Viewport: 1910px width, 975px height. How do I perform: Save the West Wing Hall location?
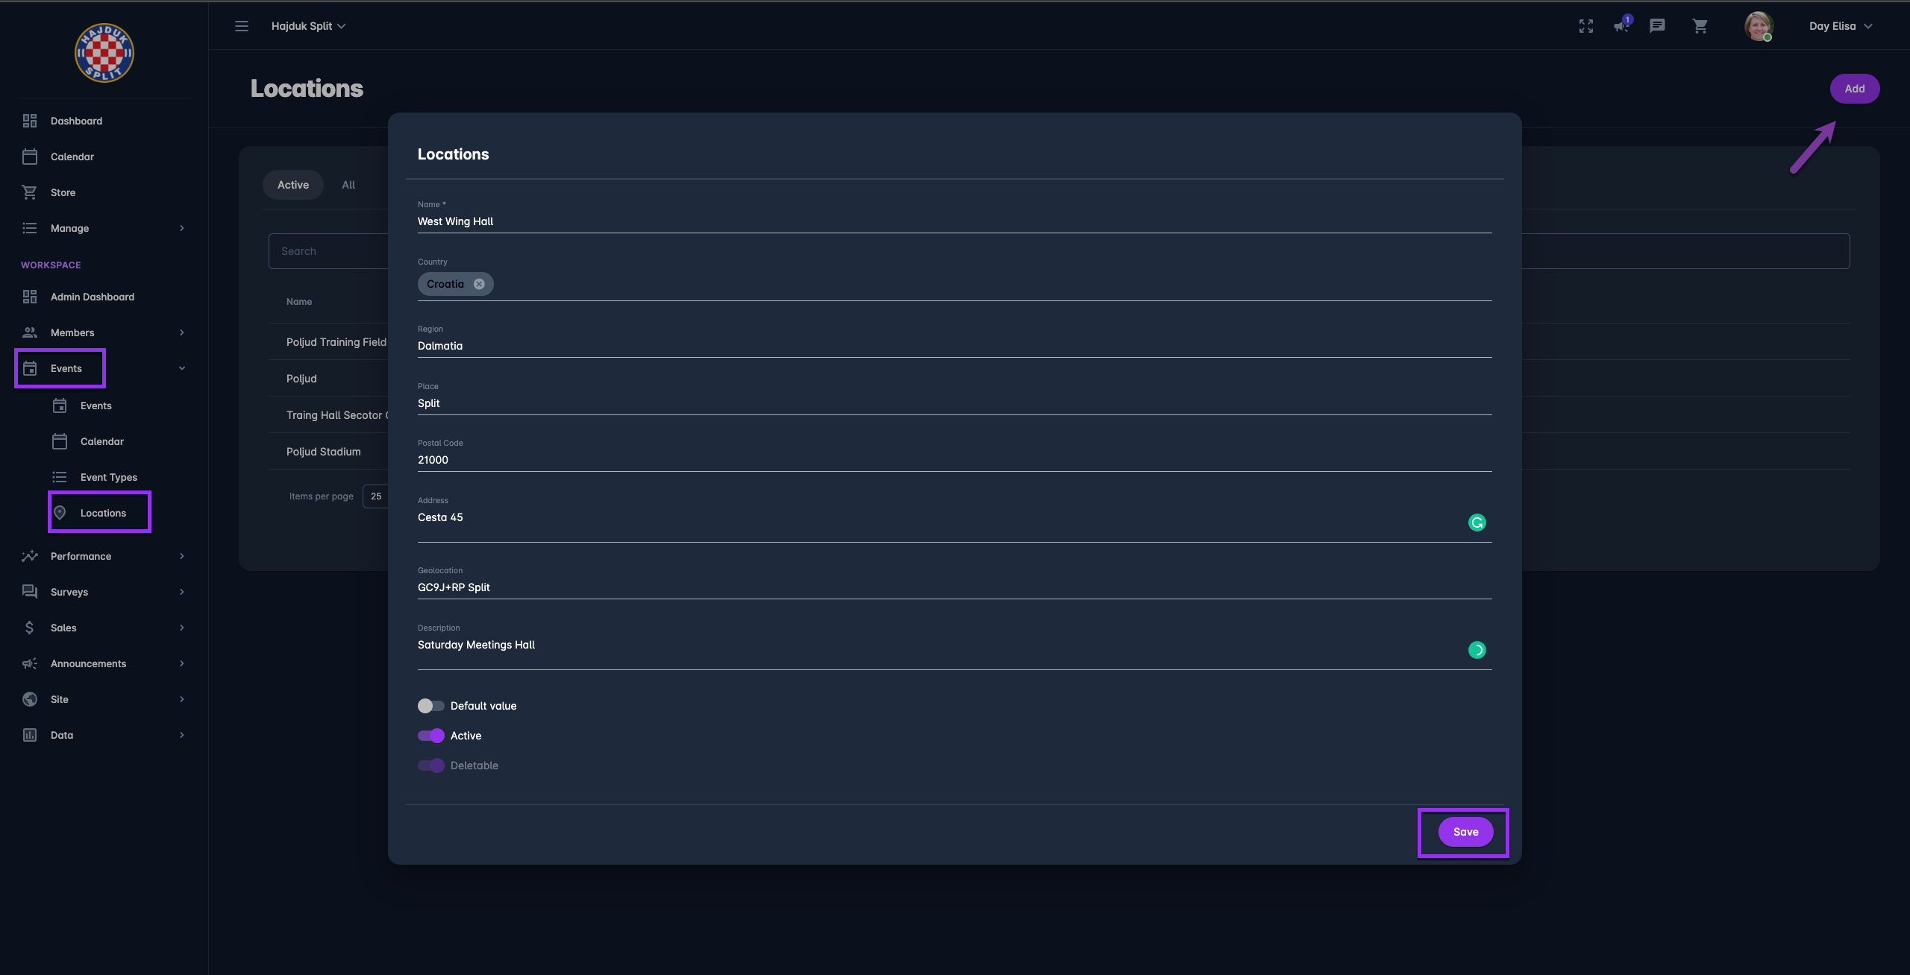click(x=1465, y=832)
